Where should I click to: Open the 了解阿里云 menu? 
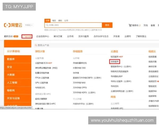pos(141,36)
